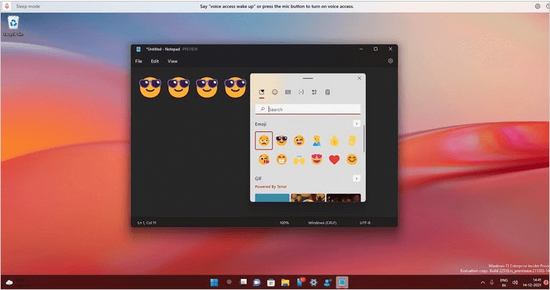
Task: Open the Symbols tab in the emoji panel
Action: tap(314, 92)
